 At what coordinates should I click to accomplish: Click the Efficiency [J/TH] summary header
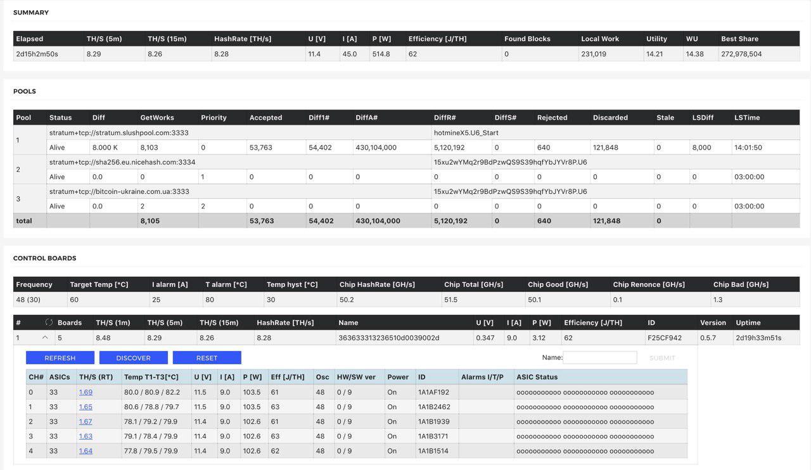point(437,39)
